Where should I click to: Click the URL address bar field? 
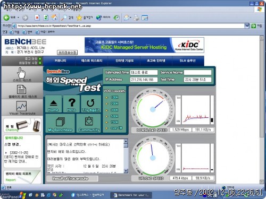(130, 26)
